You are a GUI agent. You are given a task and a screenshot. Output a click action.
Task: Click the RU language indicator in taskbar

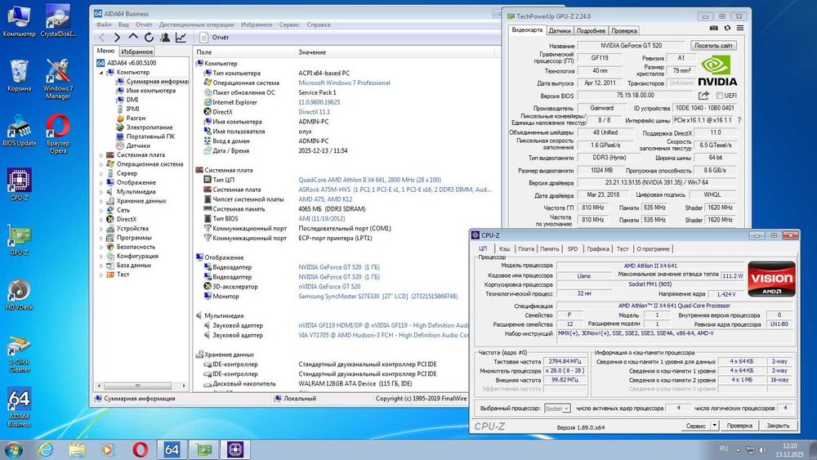tap(724, 449)
